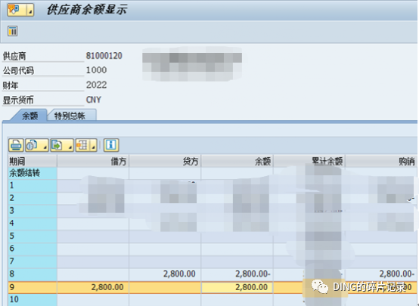Viewport: 419px width, 306px height.
Task: Click the 供应商 field label
Action: click(14, 57)
